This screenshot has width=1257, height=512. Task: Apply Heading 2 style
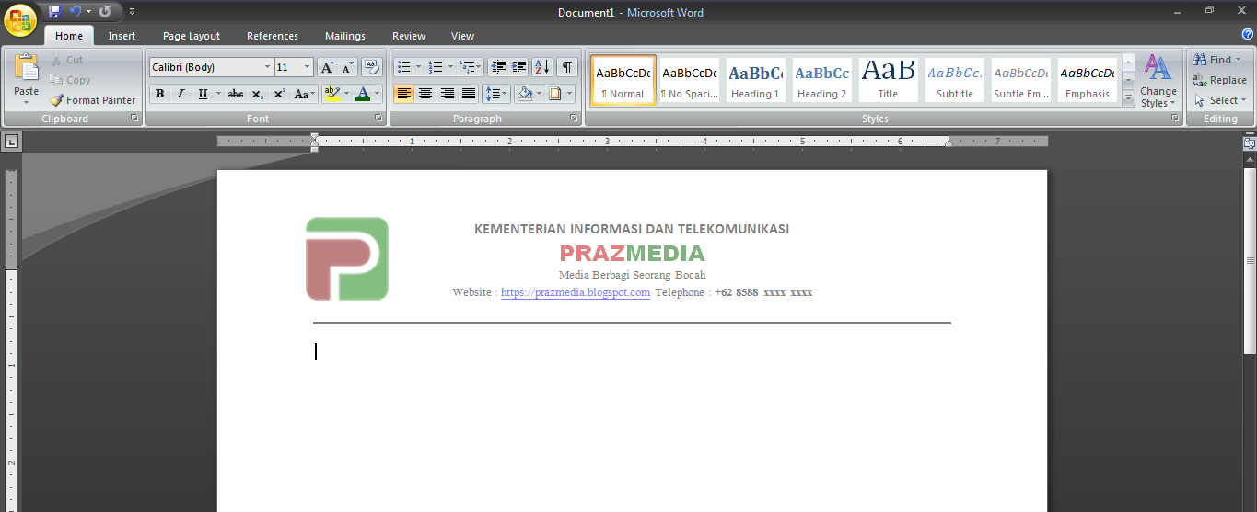pyautogui.click(x=821, y=80)
